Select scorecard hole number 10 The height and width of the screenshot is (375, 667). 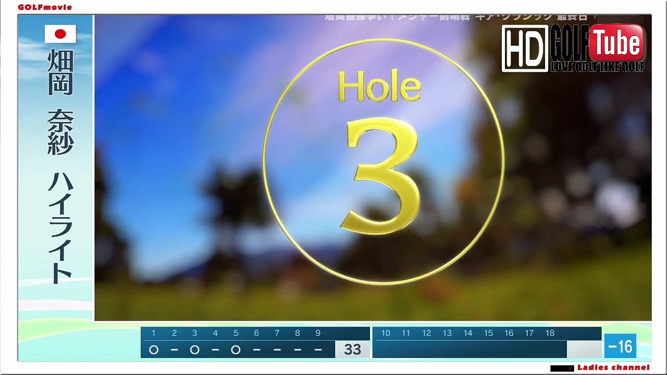click(386, 333)
